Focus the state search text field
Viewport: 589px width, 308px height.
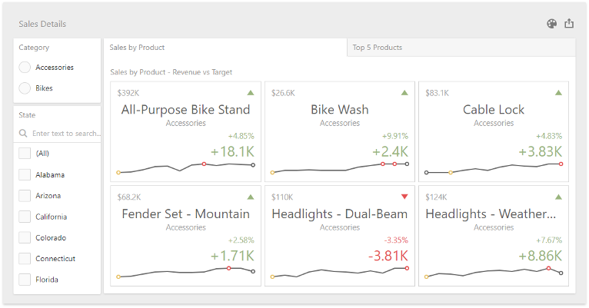click(x=65, y=134)
